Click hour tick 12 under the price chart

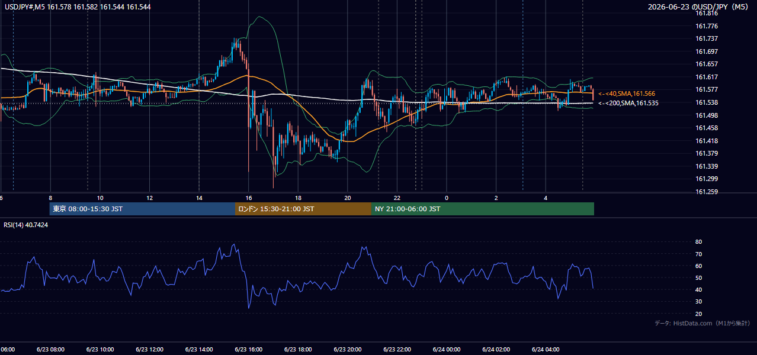pos(149,198)
